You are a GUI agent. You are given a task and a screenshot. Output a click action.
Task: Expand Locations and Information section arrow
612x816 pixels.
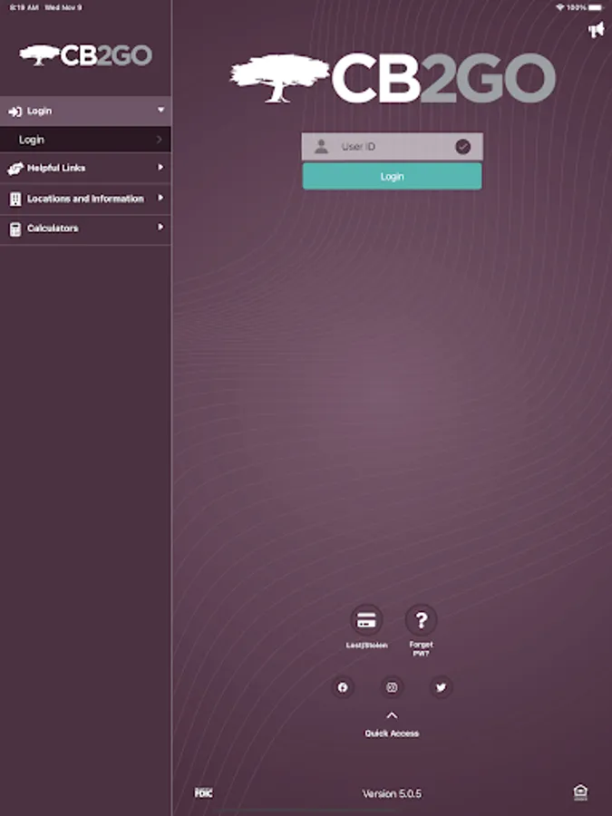point(160,198)
